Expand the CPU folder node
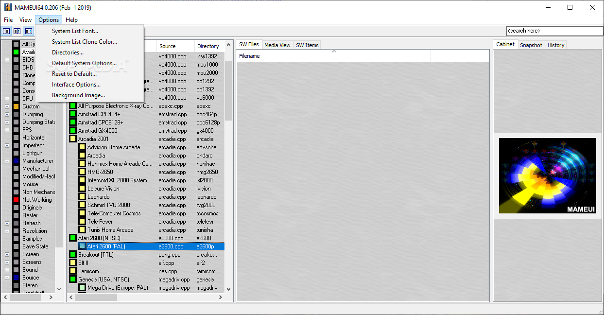The image size is (604, 315). point(7,99)
